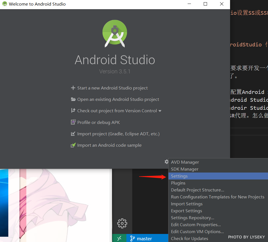Select Edit Custom Properties... entry
268x242 pixels.
[x=218, y=225]
